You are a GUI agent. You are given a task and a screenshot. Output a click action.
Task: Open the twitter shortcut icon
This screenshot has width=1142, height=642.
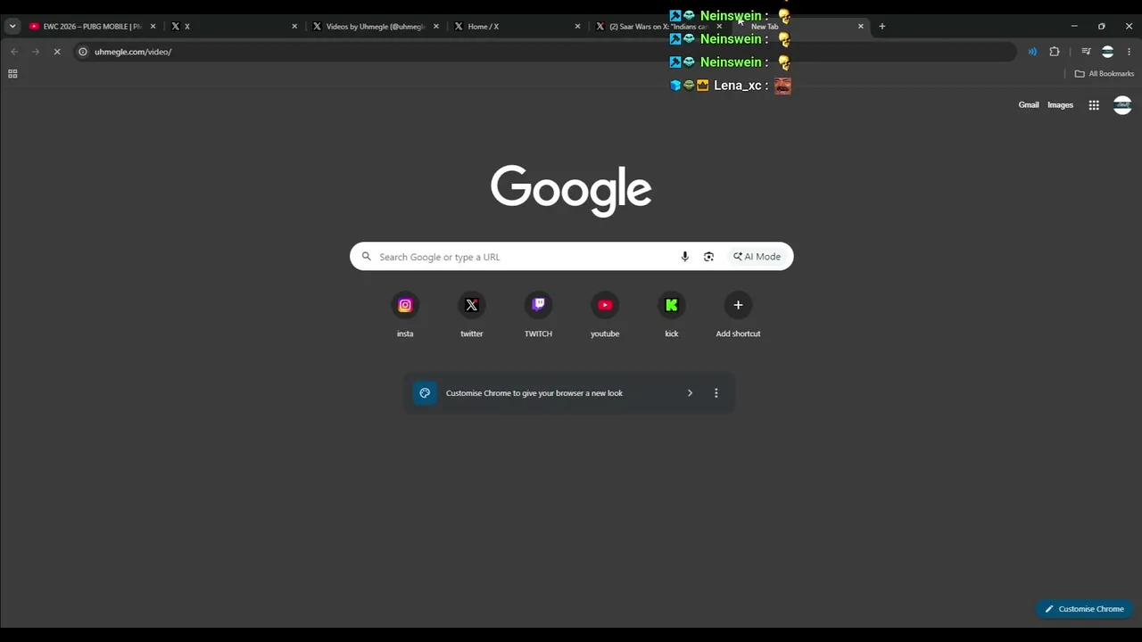tap(472, 305)
